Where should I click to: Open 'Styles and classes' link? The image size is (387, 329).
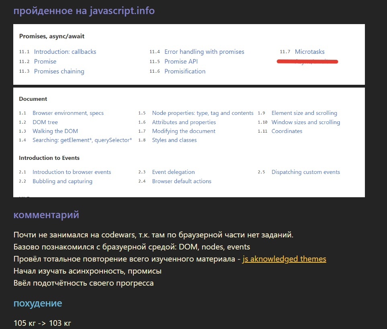pyautogui.click(x=174, y=140)
